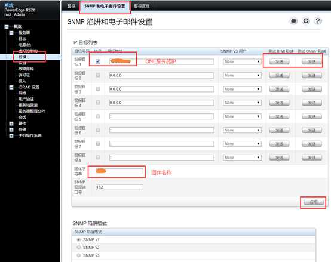Click the target 4 address field
This screenshot has width=331, height=262.
[x=161, y=103]
